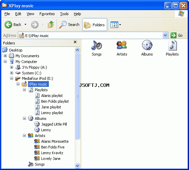This screenshot has width=189, height=170.
Task: Open the File menu
Action: (7, 14)
